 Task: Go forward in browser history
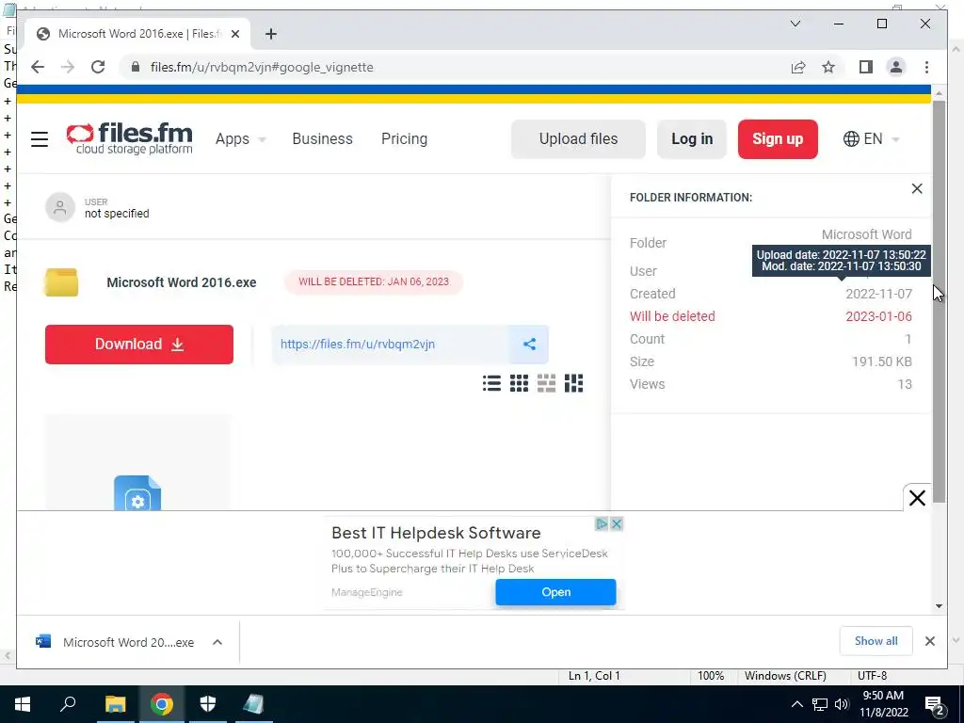click(68, 67)
